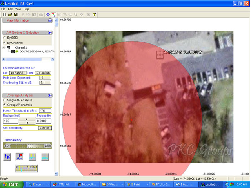This screenshot has height=188, width=251.
Task: Collapse the Channel 1 tree node
Action: 4,48
